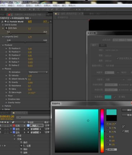Click the fx icon beside CC Particle World
The height and width of the screenshot is (155, 132).
click(x=2, y=22)
